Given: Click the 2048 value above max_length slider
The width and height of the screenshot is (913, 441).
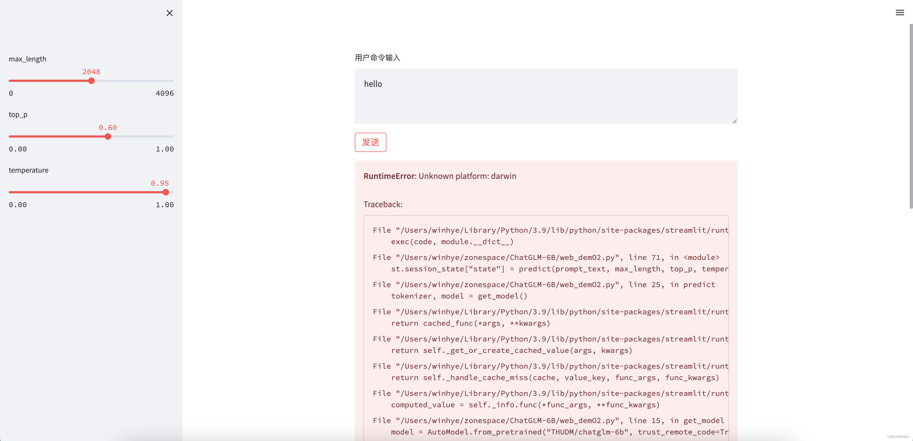Looking at the screenshot, I should (x=91, y=72).
